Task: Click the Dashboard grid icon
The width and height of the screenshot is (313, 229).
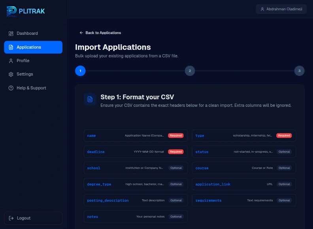Action: [x=11, y=34]
